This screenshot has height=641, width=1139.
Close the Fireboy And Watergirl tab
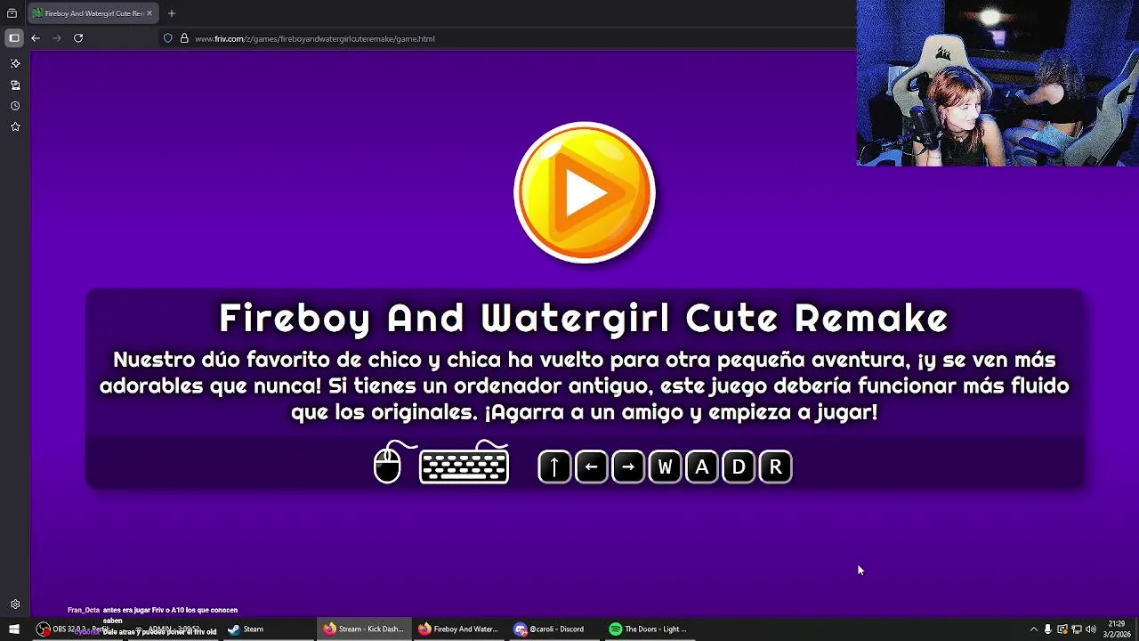tap(149, 13)
